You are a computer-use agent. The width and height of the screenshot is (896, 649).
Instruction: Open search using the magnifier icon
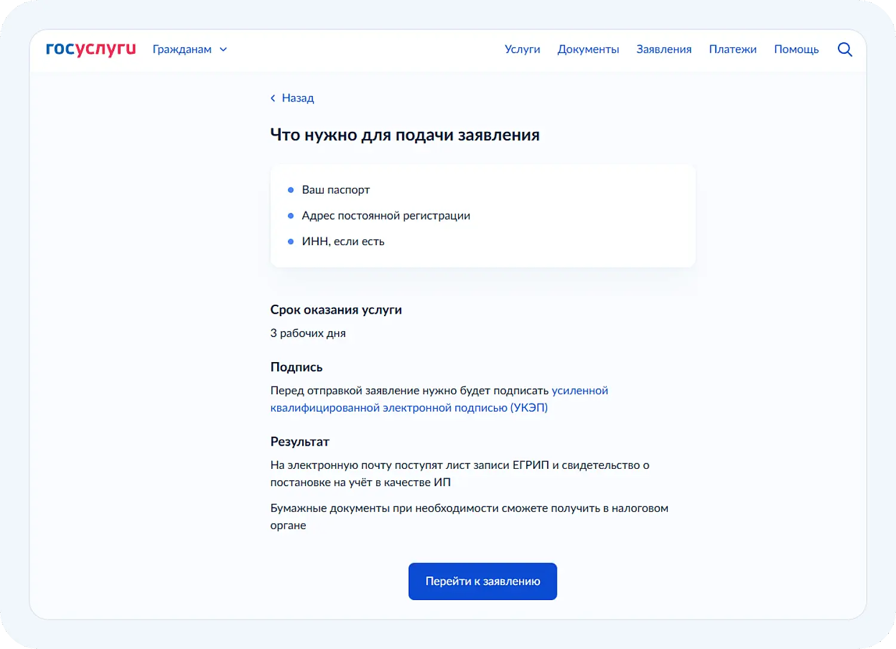tap(845, 49)
